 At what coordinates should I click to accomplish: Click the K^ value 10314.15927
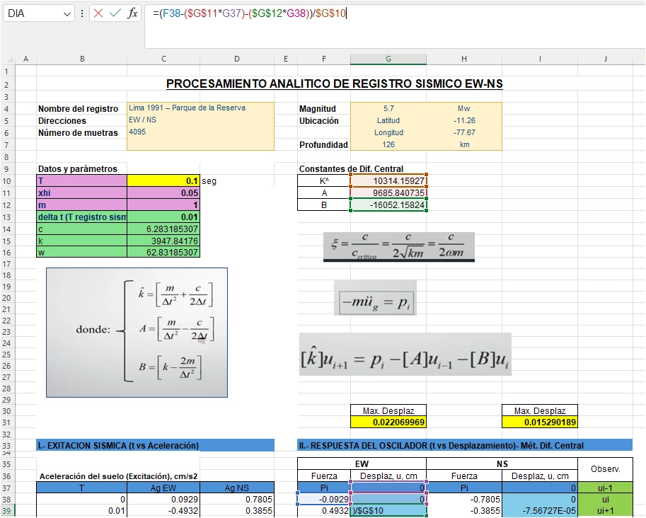coord(388,180)
